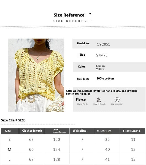Viewport: 146px width, 165px height.
Task: Click the Size Chart SIZE heading
Action: point(13,120)
